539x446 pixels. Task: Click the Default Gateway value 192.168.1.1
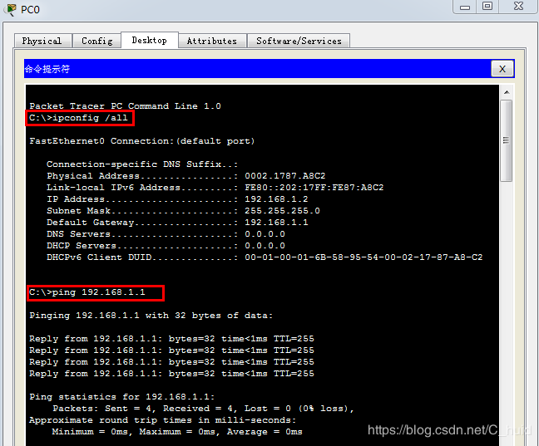click(x=276, y=223)
